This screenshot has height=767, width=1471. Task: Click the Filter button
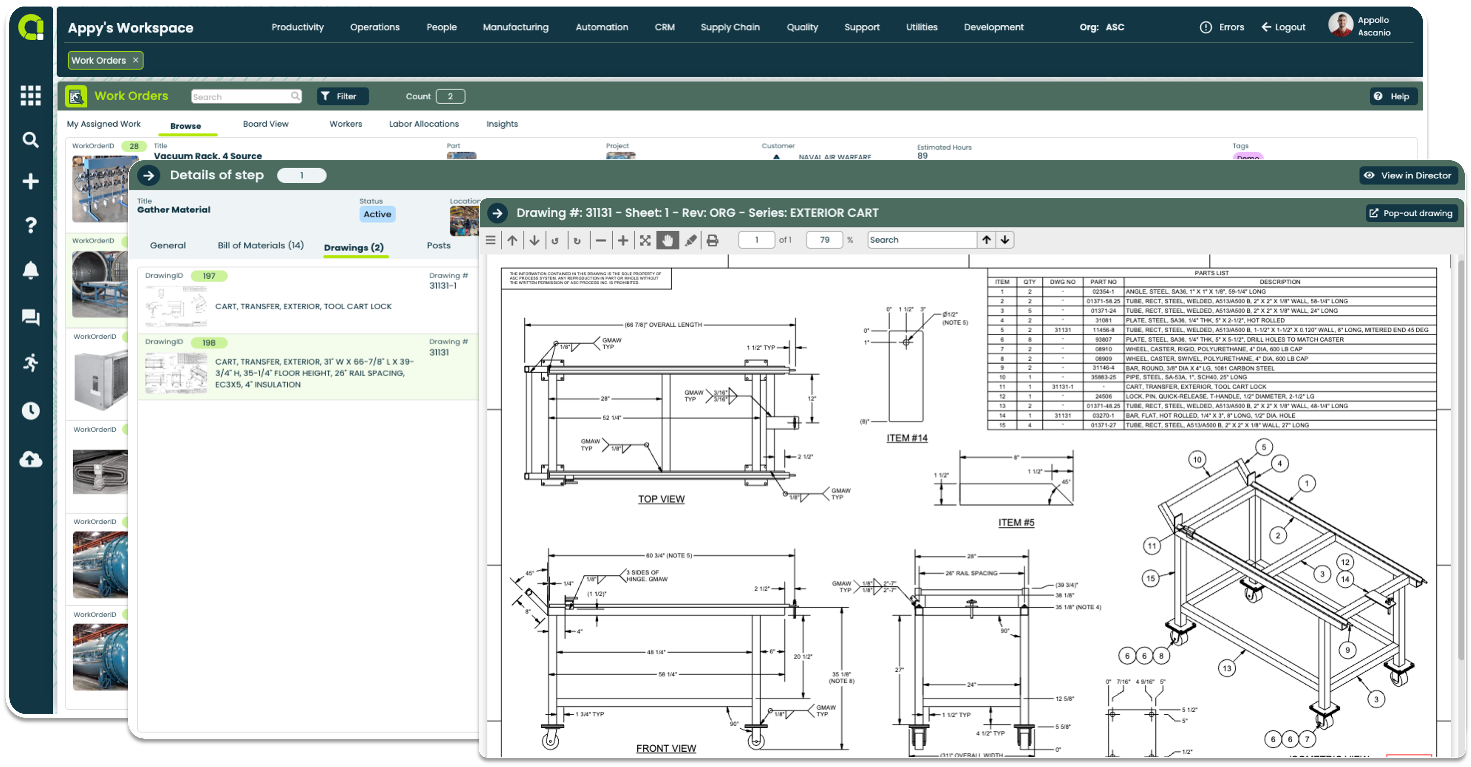click(x=343, y=96)
